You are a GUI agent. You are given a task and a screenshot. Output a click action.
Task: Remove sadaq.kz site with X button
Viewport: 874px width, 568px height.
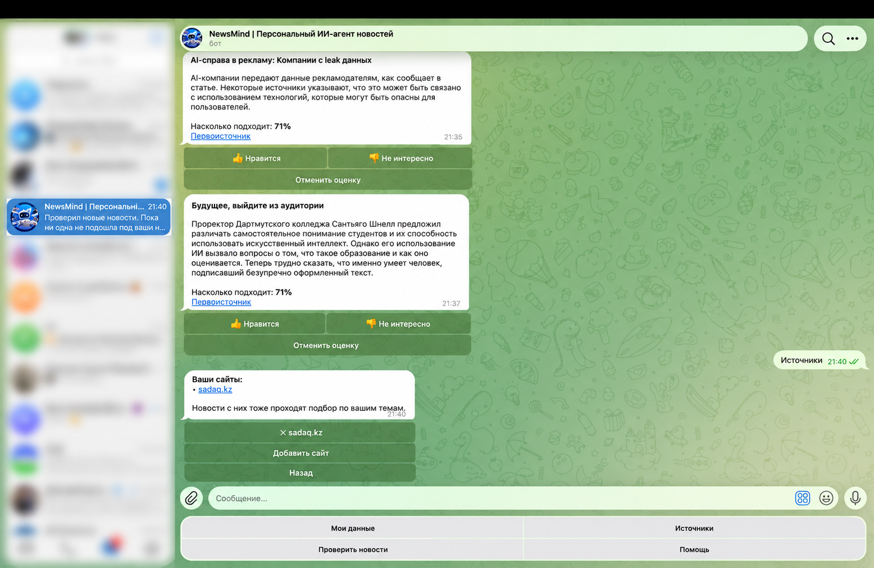pyautogui.click(x=300, y=433)
